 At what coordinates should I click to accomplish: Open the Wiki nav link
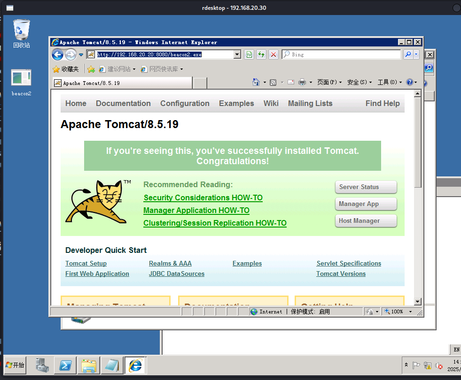click(271, 103)
